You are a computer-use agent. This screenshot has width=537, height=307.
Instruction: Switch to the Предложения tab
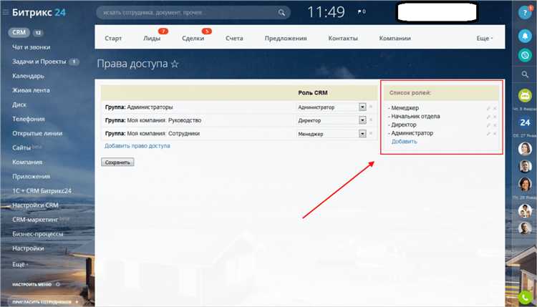[x=286, y=39]
